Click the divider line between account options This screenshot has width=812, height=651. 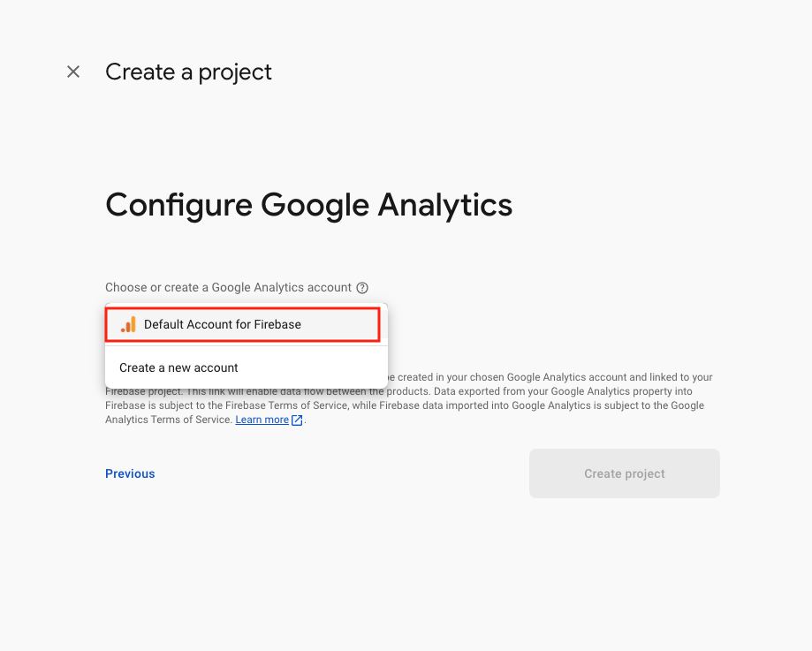pyautogui.click(x=246, y=345)
